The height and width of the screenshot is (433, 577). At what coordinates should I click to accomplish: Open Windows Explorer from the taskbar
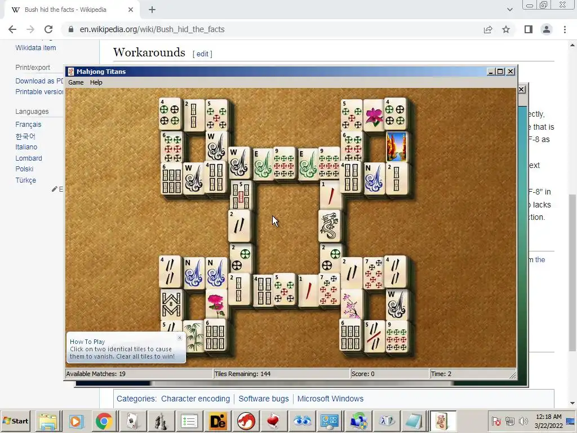(48, 421)
